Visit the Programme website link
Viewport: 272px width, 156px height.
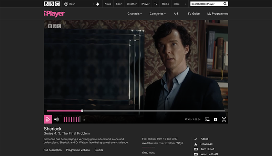pos(78,150)
